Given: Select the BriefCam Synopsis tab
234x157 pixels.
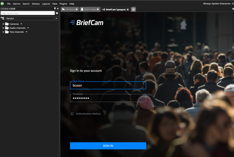Looking at the screenshot, I should click(115, 9).
